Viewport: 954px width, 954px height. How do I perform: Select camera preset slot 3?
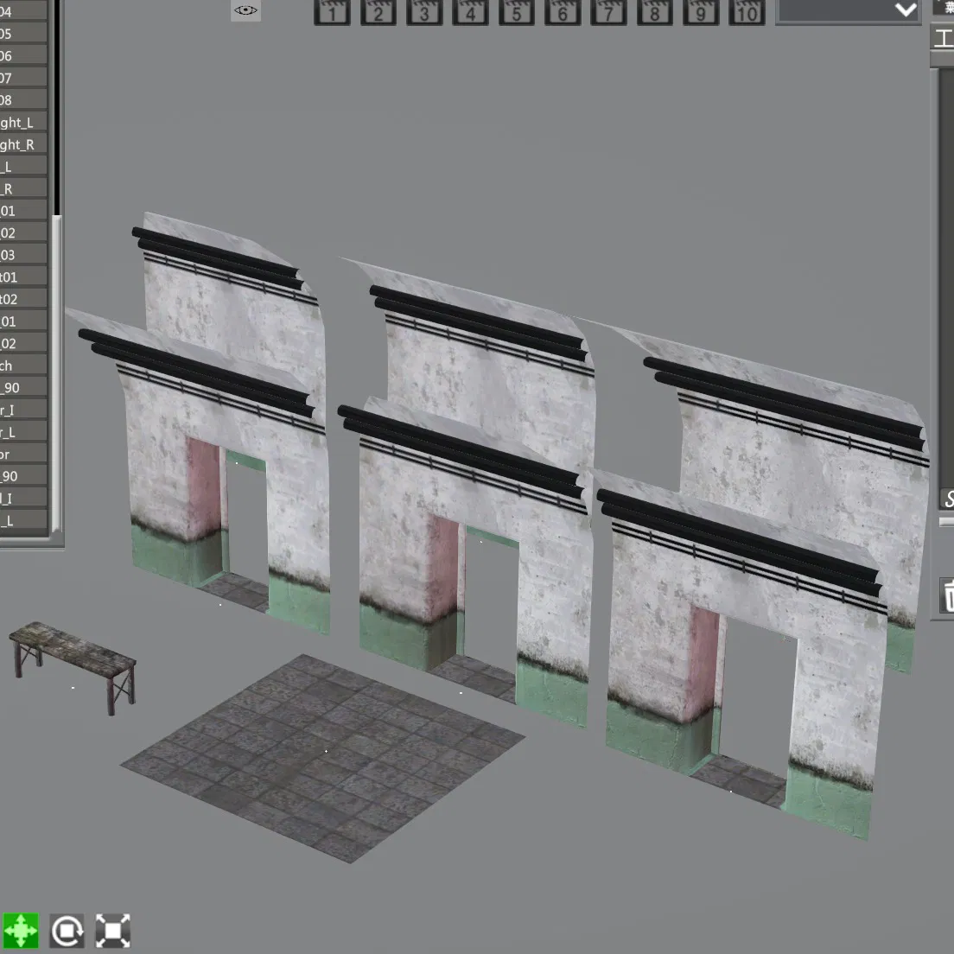(x=424, y=12)
